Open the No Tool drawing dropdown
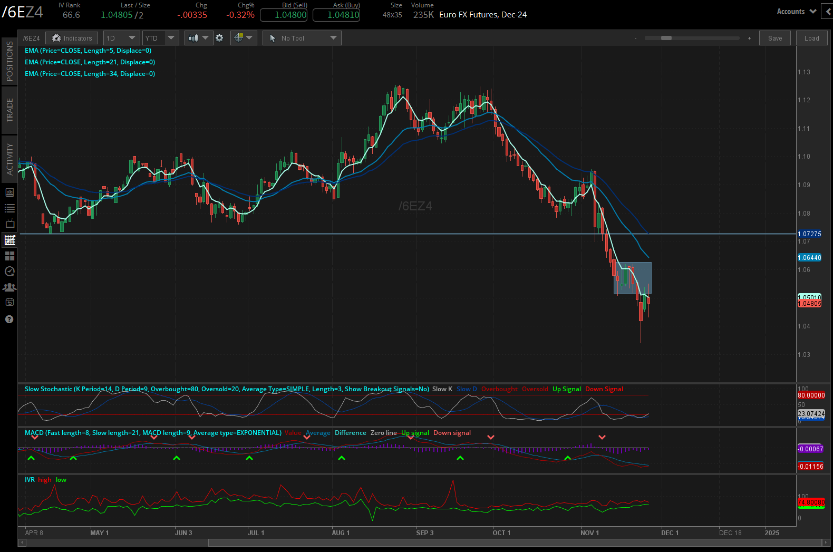 click(x=302, y=38)
